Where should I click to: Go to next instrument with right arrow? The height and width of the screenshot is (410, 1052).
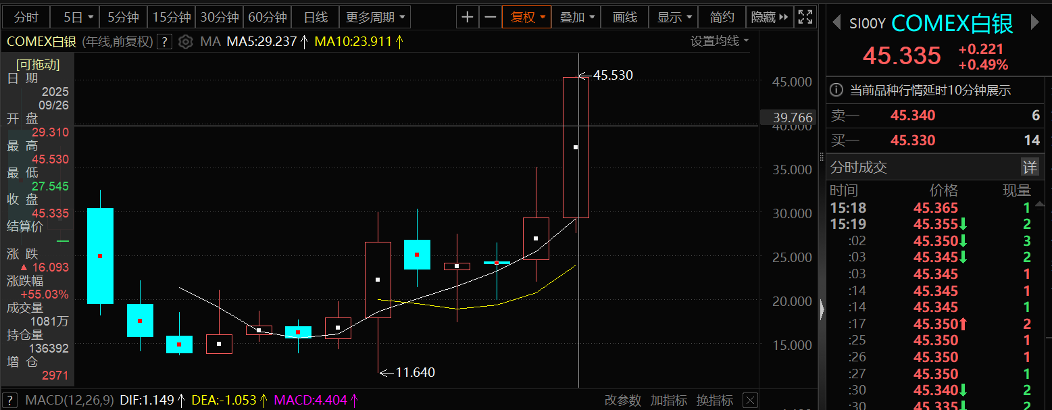click(x=1034, y=23)
